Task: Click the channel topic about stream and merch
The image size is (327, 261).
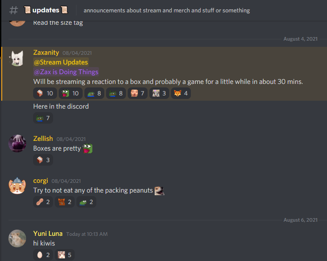Action: tap(167, 11)
